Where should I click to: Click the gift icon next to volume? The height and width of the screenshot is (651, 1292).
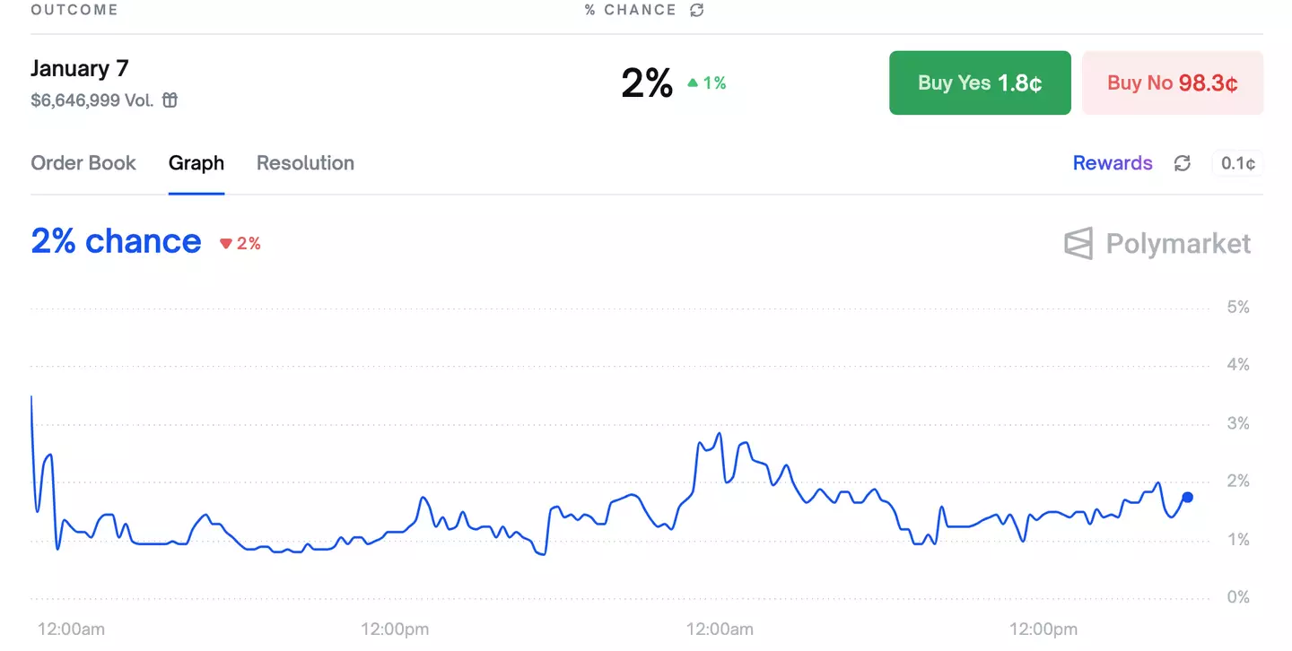click(x=170, y=100)
